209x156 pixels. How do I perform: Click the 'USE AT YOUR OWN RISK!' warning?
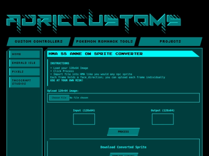click(67, 81)
